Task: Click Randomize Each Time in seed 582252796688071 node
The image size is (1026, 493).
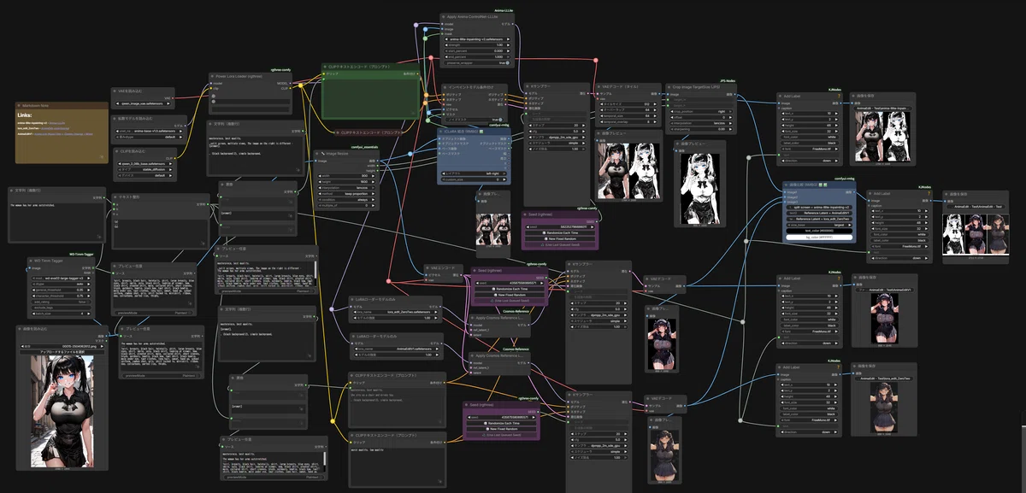Action: click(560, 231)
